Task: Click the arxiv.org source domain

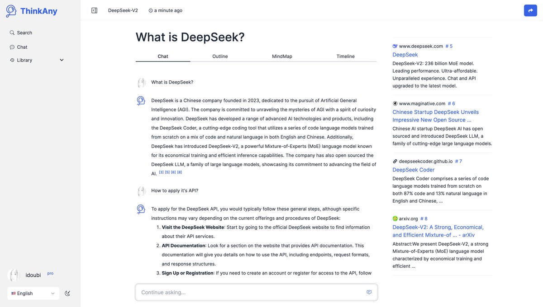Action: (x=409, y=219)
